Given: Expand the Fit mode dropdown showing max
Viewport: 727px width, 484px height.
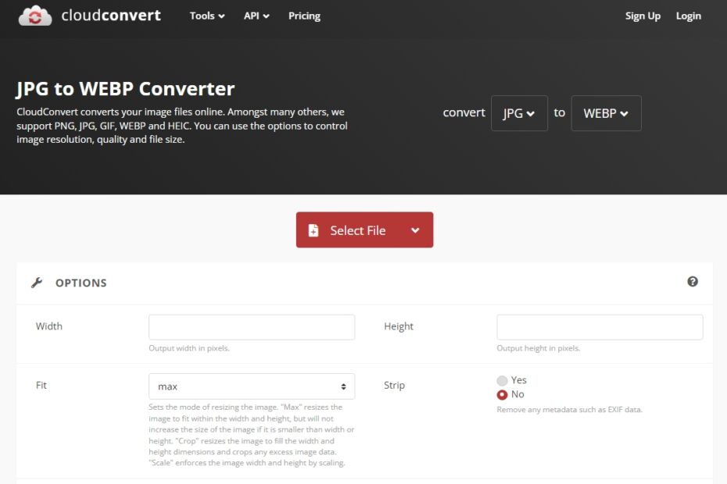Looking at the screenshot, I should coord(251,386).
